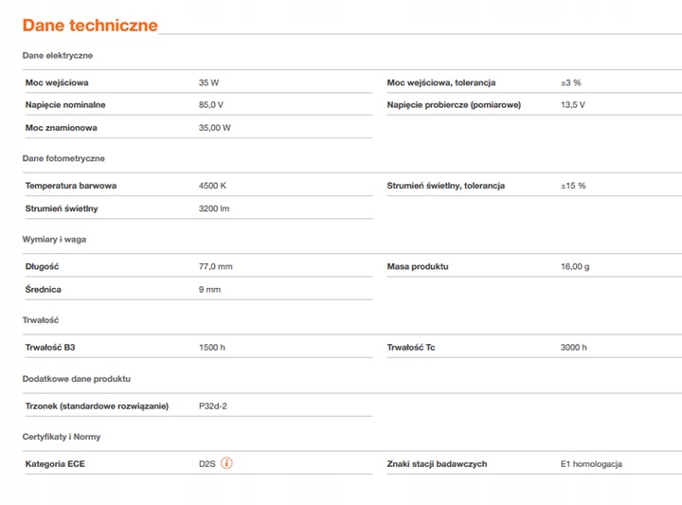Image resolution: width=682 pixels, height=505 pixels.
Task: Click the Dodatkowe dane produktu section header
Action: click(76, 378)
